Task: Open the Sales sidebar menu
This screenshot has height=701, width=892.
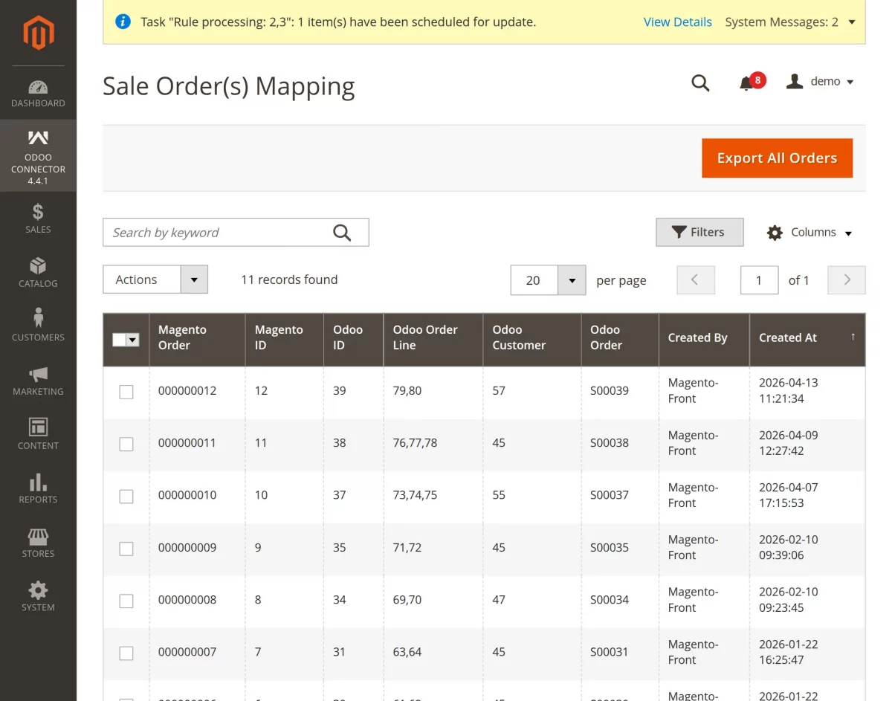Action: [x=38, y=219]
